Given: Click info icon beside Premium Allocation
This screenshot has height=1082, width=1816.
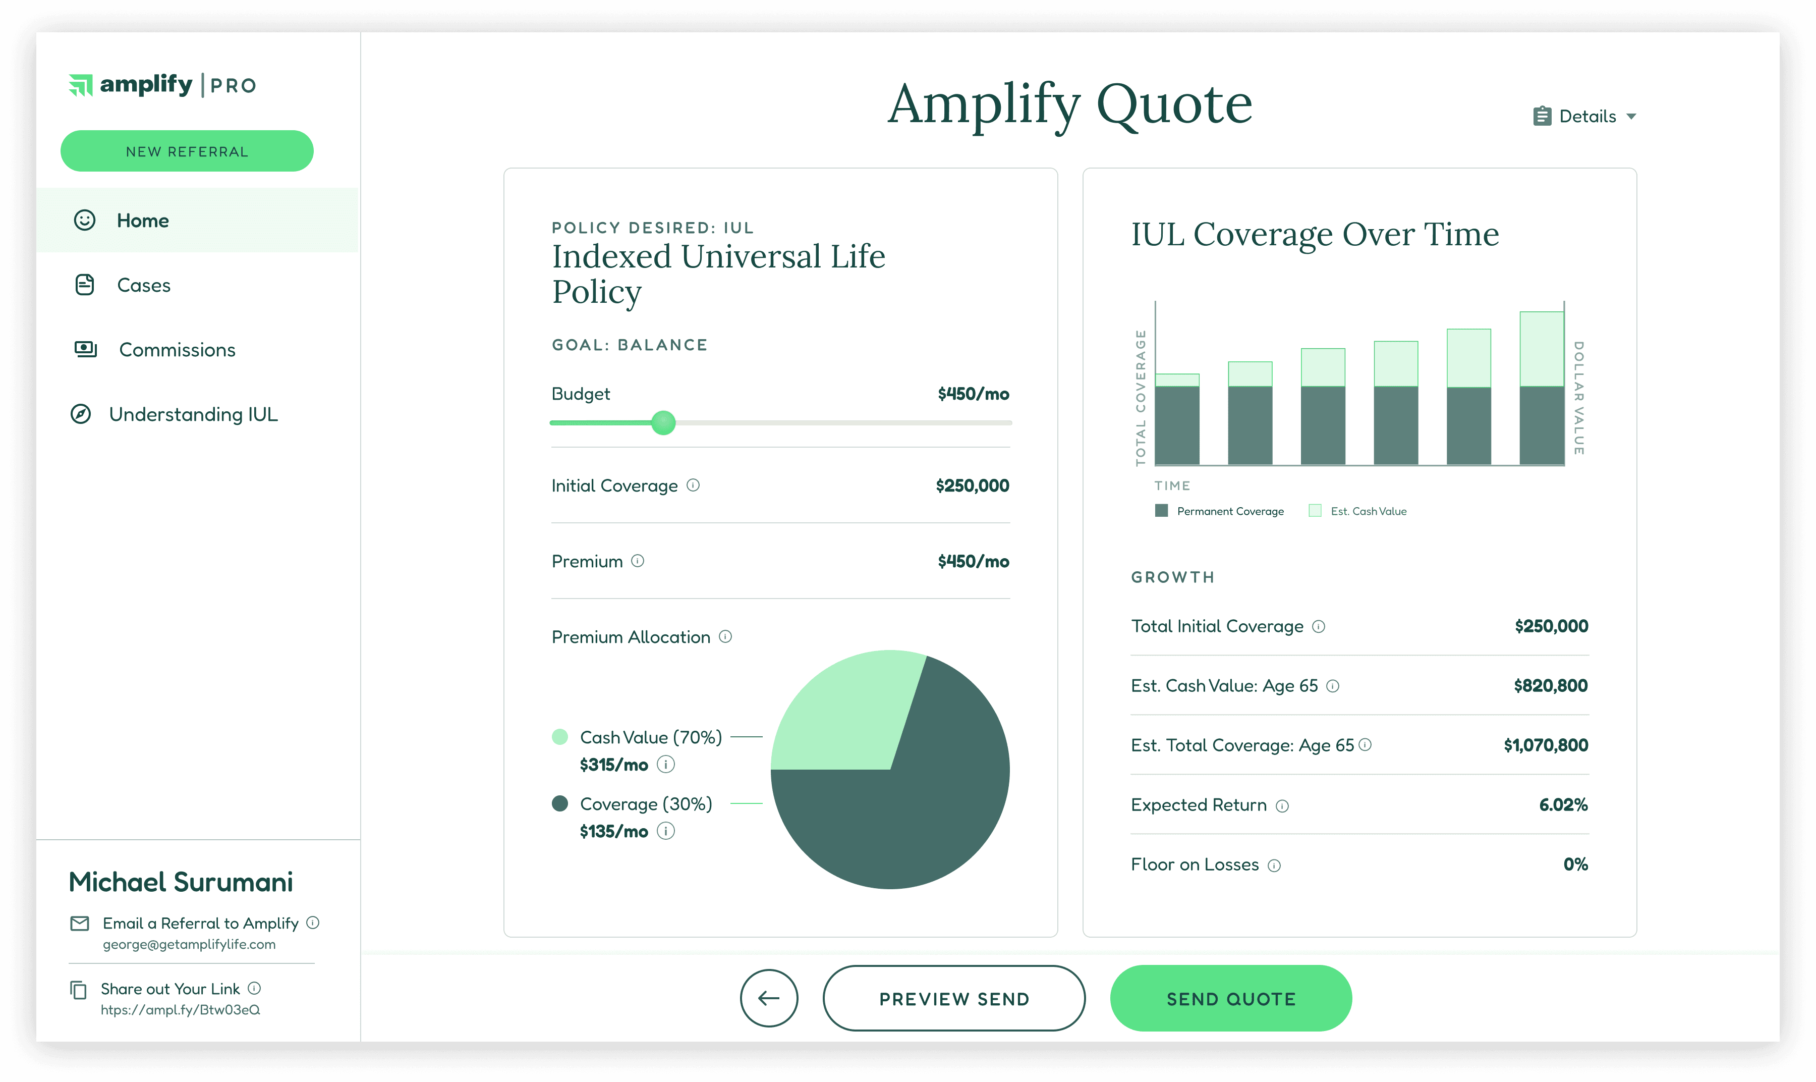Looking at the screenshot, I should point(725,636).
